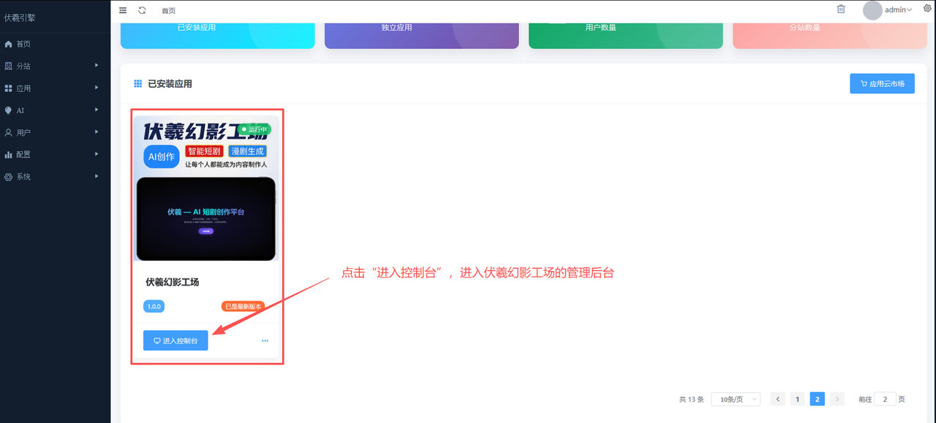Open the admin account dropdown

pyautogui.click(x=898, y=10)
